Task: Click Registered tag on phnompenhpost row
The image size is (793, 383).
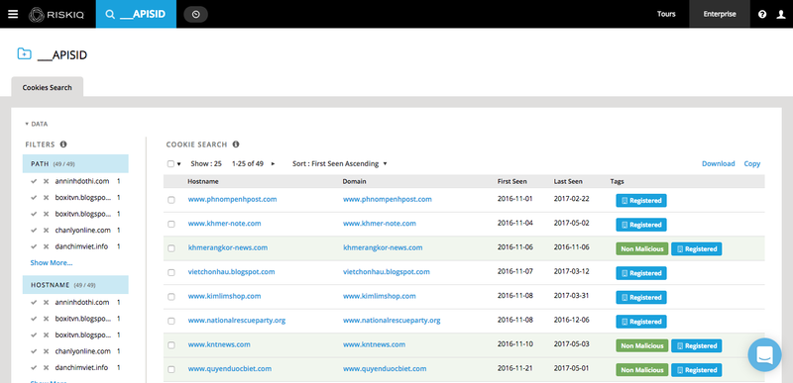Action: tap(640, 200)
